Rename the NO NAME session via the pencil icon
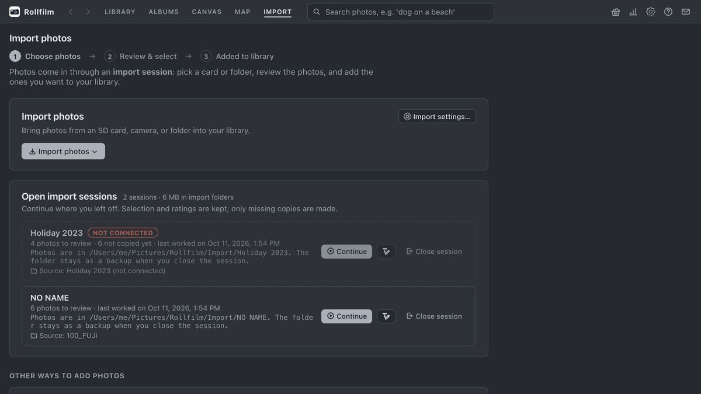Viewport: 701px width, 394px height. coord(386,316)
